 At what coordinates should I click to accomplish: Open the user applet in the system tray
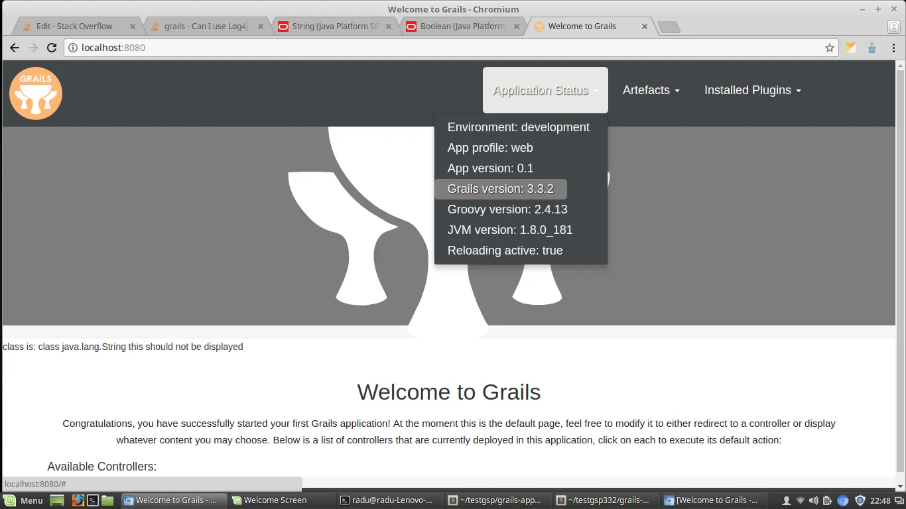click(x=787, y=500)
